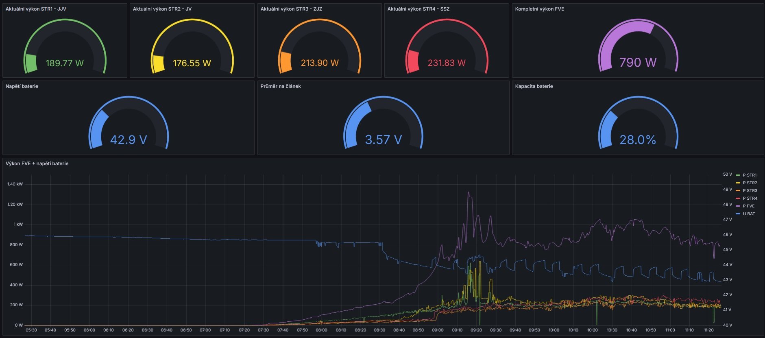Screen dimensions: 765x338
Task: Toggle the P STR3 legend entry
Action: (750, 191)
